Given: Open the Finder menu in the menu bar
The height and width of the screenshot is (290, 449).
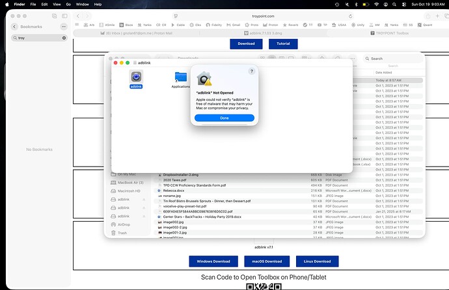Looking at the screenshot, I should pyautogui.click(x=20, y=5).
